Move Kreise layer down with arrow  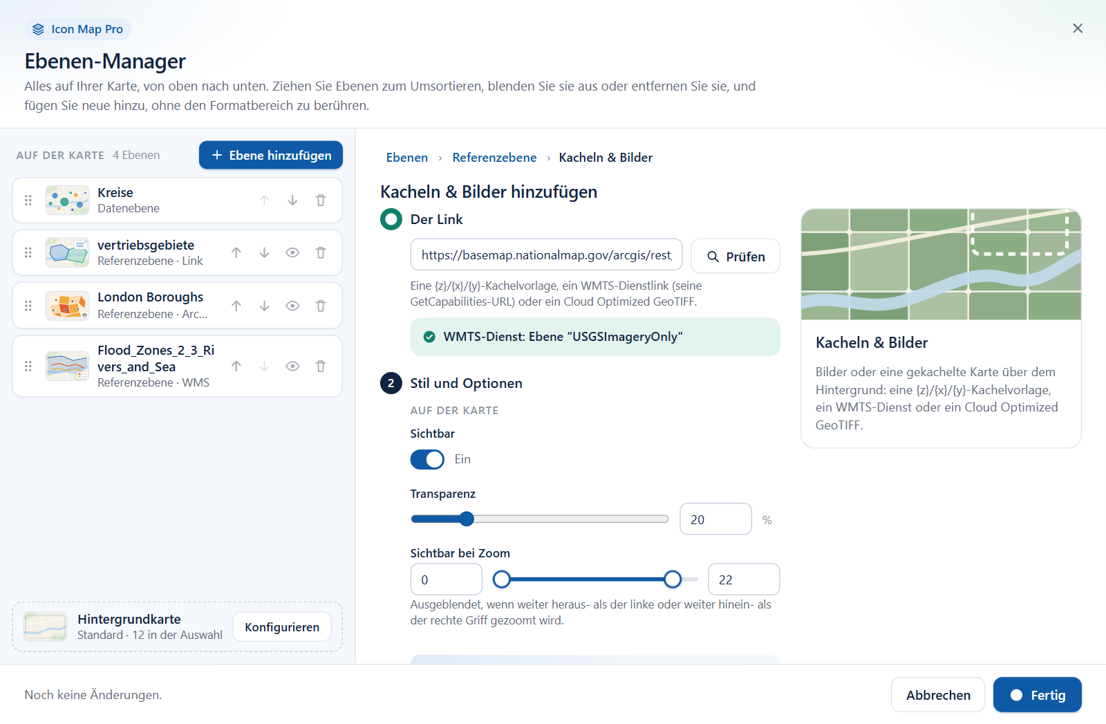pyautogui.click(x=292, y=200)
